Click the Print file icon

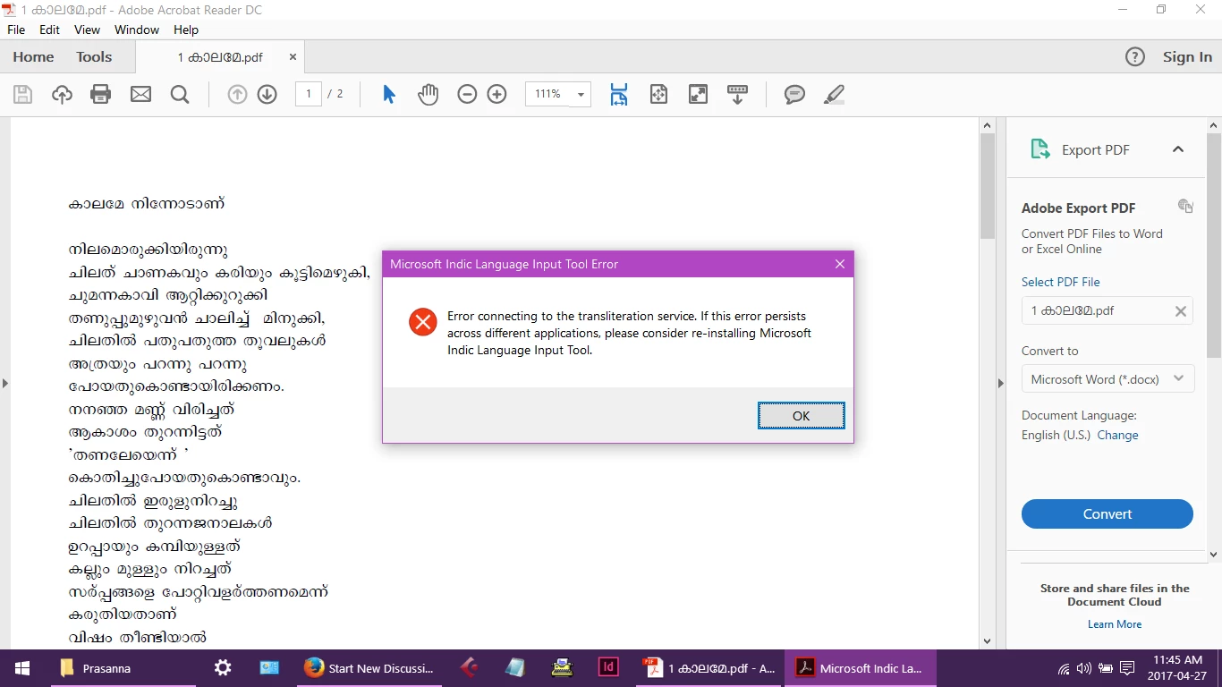(x=101, y=94)
